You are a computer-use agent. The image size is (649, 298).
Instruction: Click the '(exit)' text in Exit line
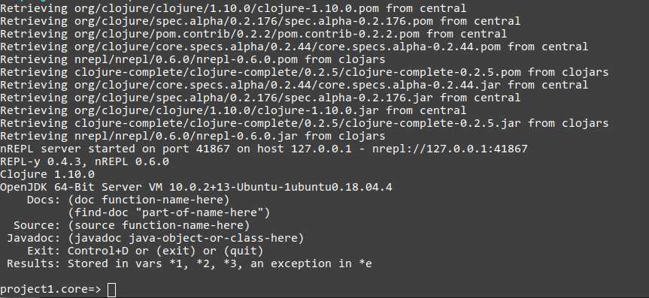175,251
